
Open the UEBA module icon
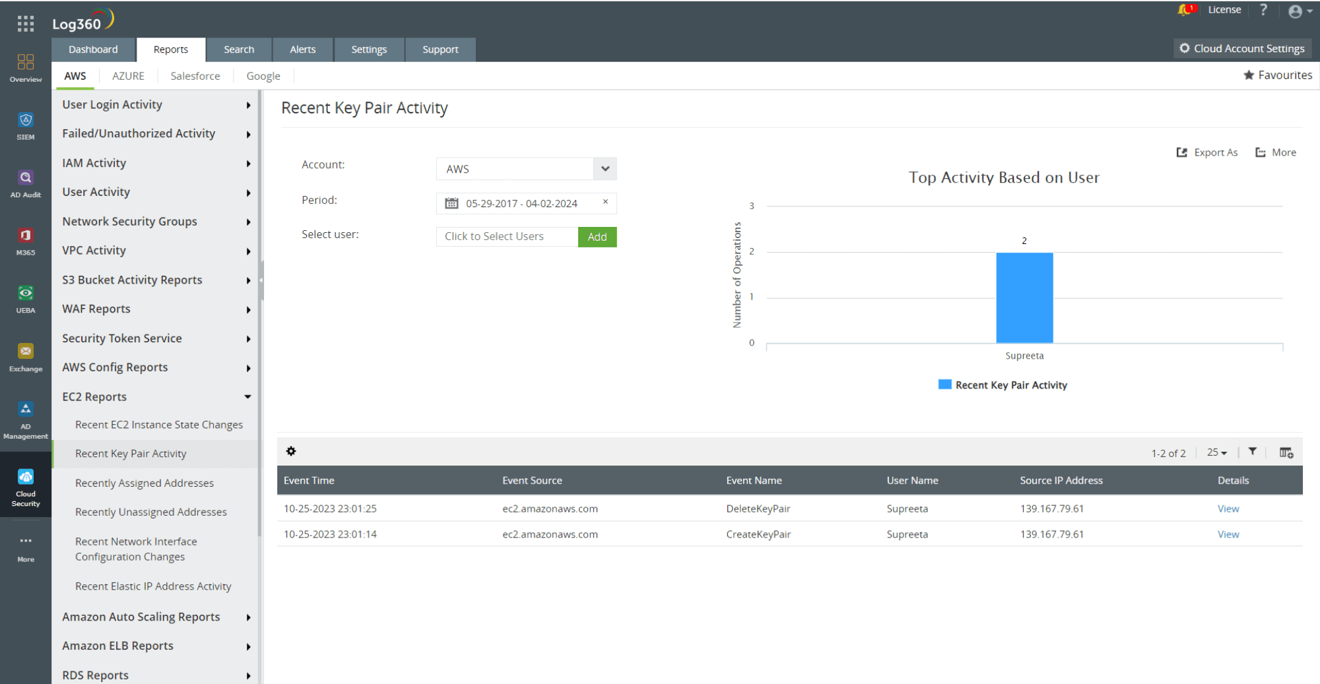[x=25, y=297]
